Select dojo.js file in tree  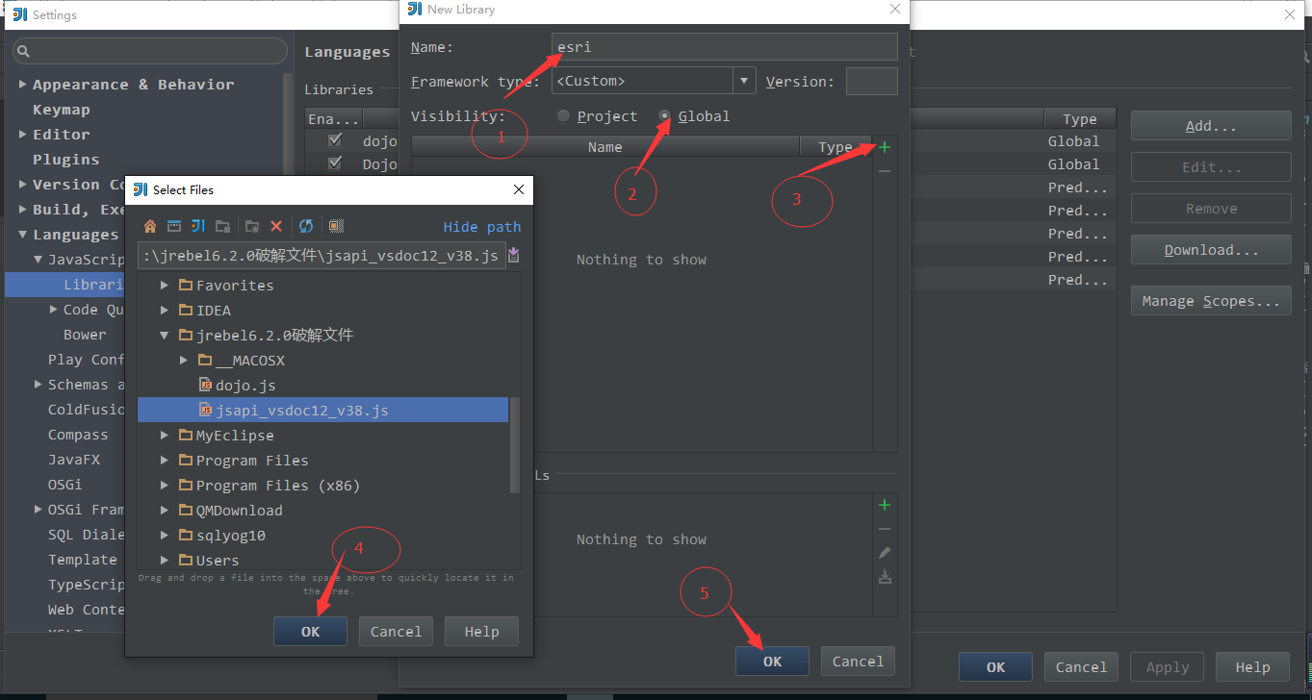point(245,386)
